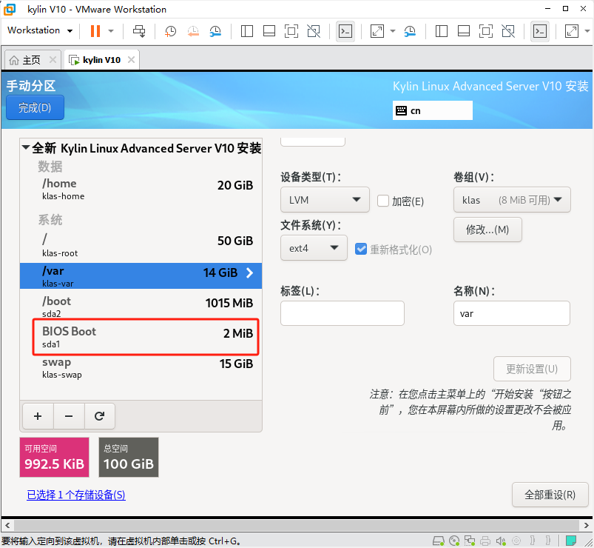Screen dimensions: 594x548
Task: Expand the klas volume group dropdown
Action: point(511,199)
